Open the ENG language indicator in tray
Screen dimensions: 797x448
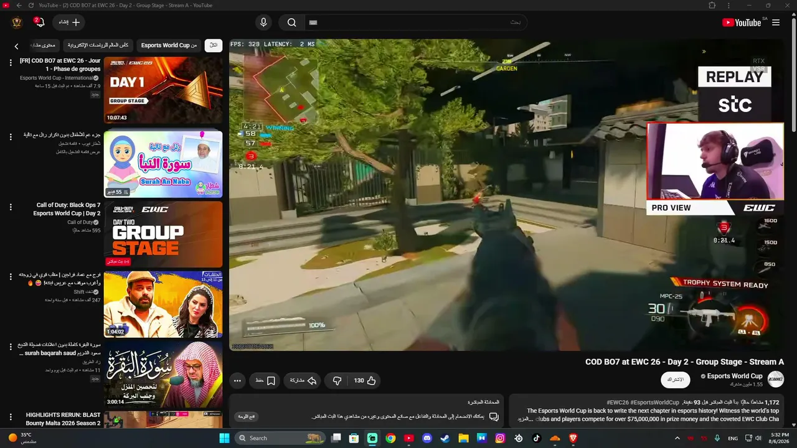point(733,438)
